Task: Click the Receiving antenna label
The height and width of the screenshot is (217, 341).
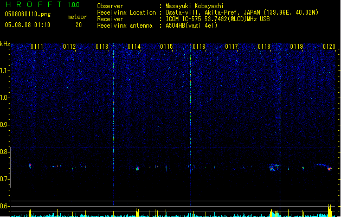Action: click(x=125, y=25)
